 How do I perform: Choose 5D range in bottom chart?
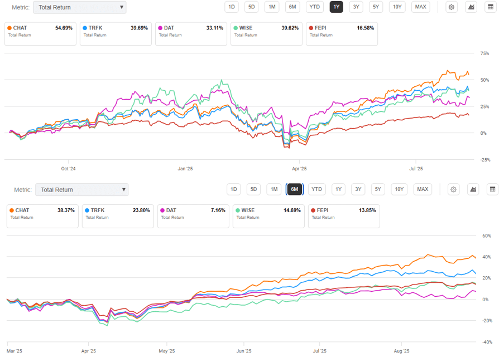tap(253, 189)
